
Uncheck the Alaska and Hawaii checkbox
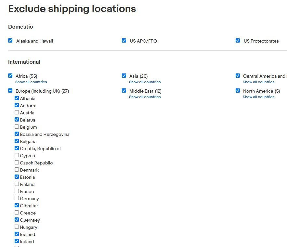tap(10, 40)
